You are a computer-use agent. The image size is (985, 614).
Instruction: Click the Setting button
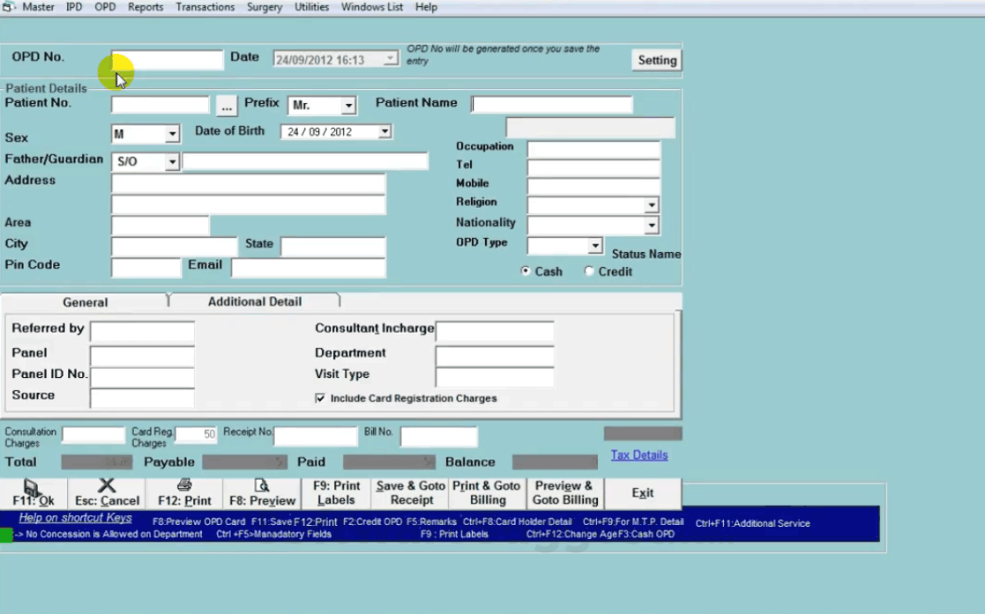(x=656, y=60)
